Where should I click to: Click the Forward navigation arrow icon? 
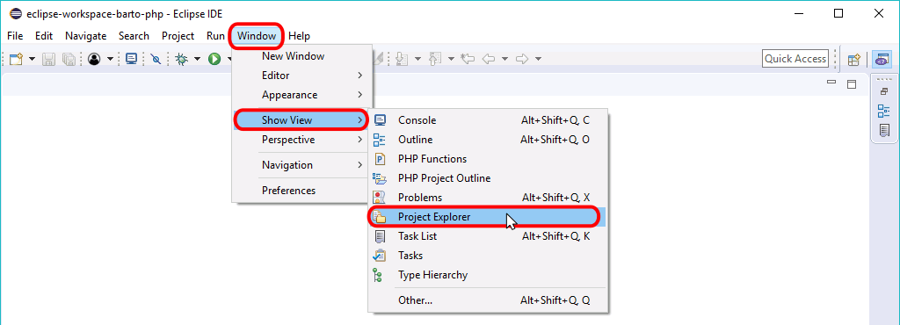pos(522,59)
